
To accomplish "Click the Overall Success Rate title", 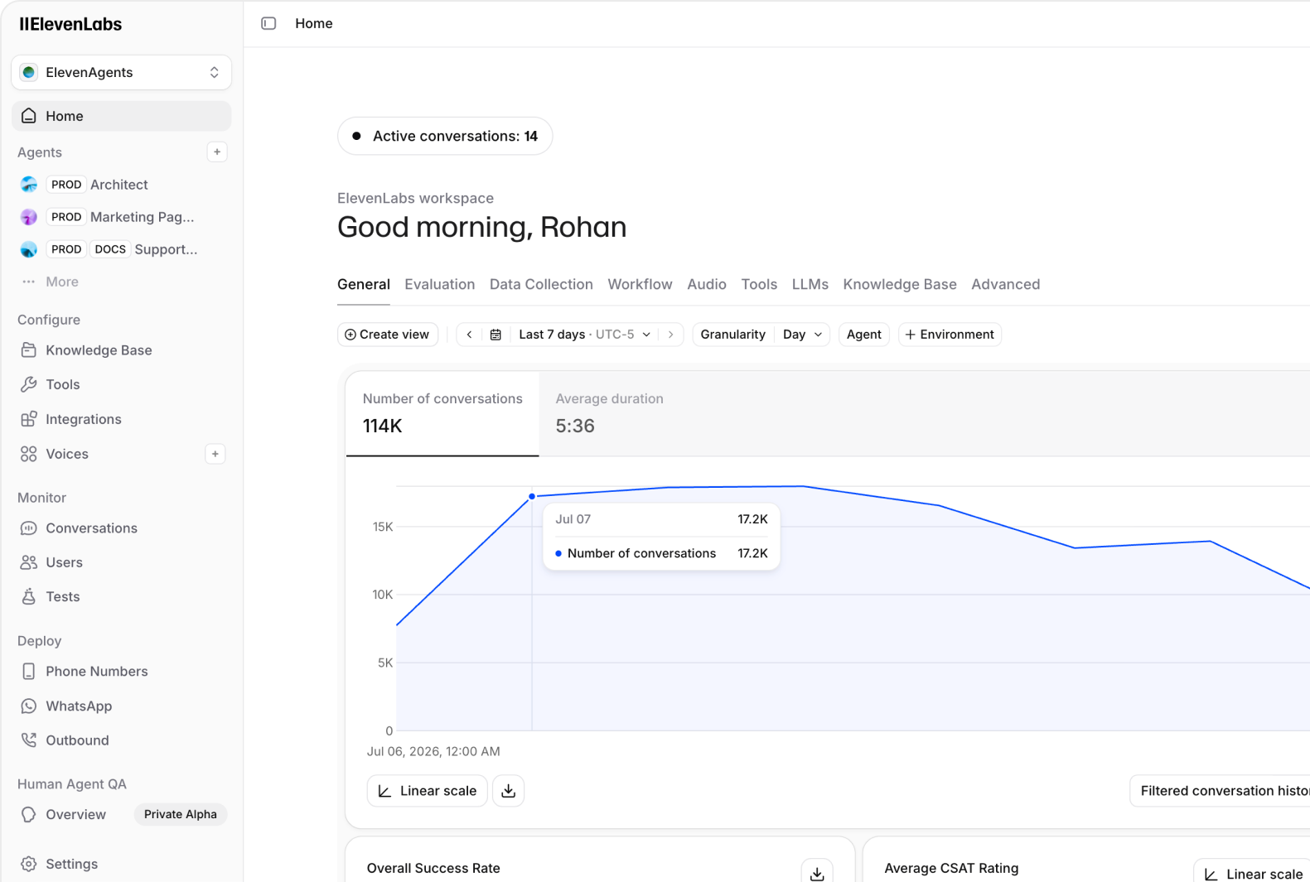I will click(x=433, y=868).
